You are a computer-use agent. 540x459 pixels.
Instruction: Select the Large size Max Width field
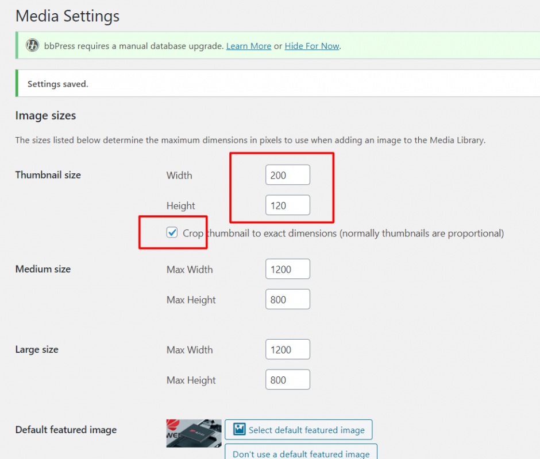click(287, 349)
